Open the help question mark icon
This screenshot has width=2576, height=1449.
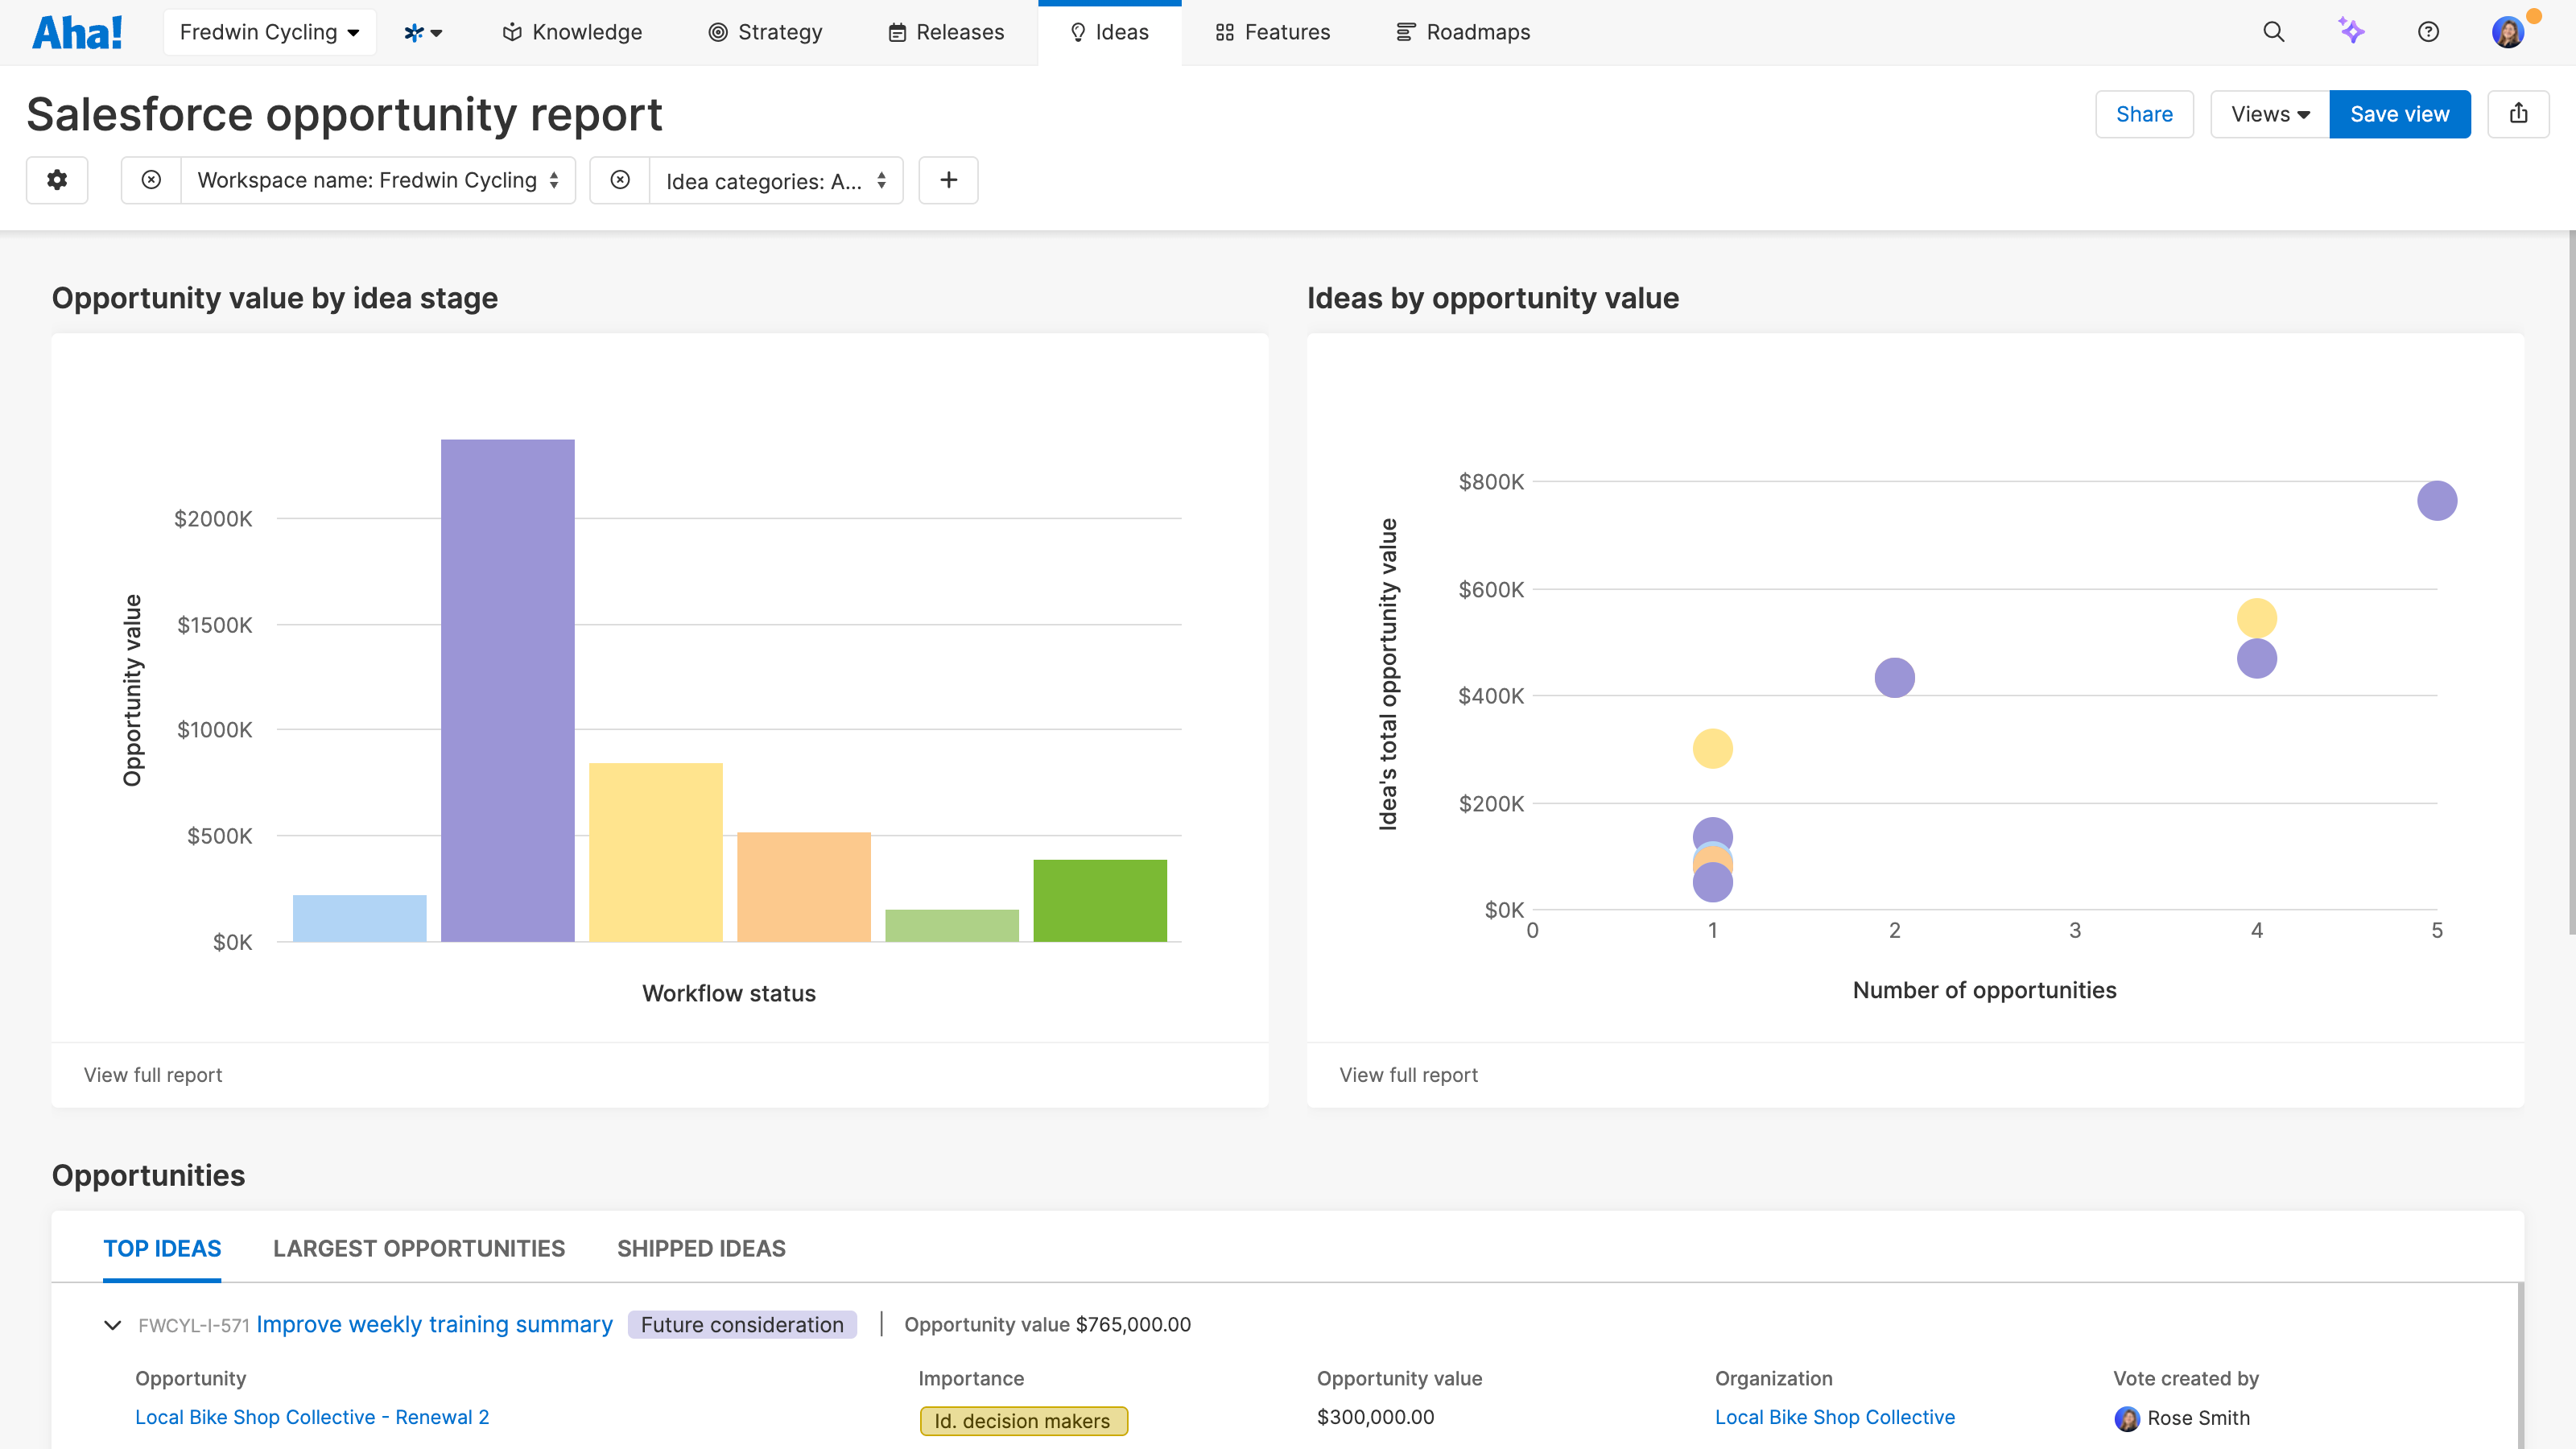tap(2428, 32)
